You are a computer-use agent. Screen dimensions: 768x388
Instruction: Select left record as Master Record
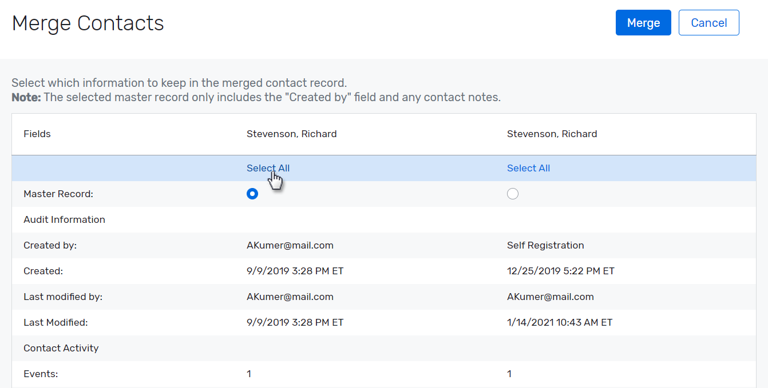(x=252, y=194)
